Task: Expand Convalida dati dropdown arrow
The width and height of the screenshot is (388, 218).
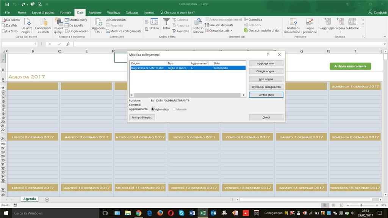Action: click(232, 31)
